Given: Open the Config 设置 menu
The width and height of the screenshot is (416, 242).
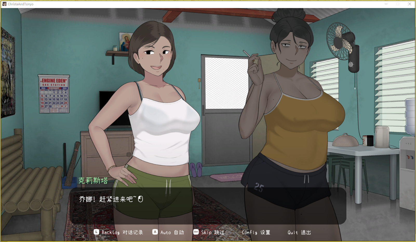Looking at the screenshot, I should (256, 232).
